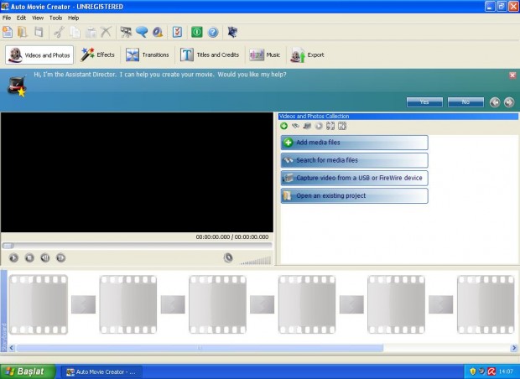
Task: Click the Copy toolbar icon
Action: pos(75,32)
